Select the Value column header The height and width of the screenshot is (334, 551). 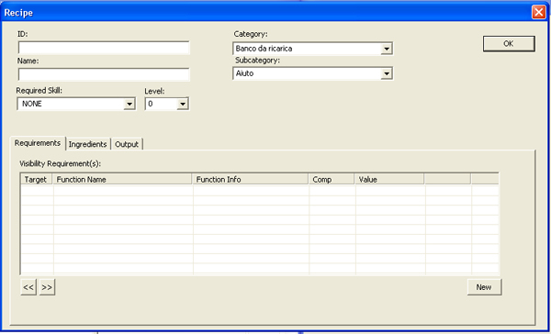point(389,179)
